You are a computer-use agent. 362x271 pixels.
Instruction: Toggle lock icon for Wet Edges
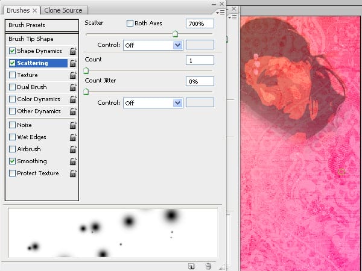(73, 137)
